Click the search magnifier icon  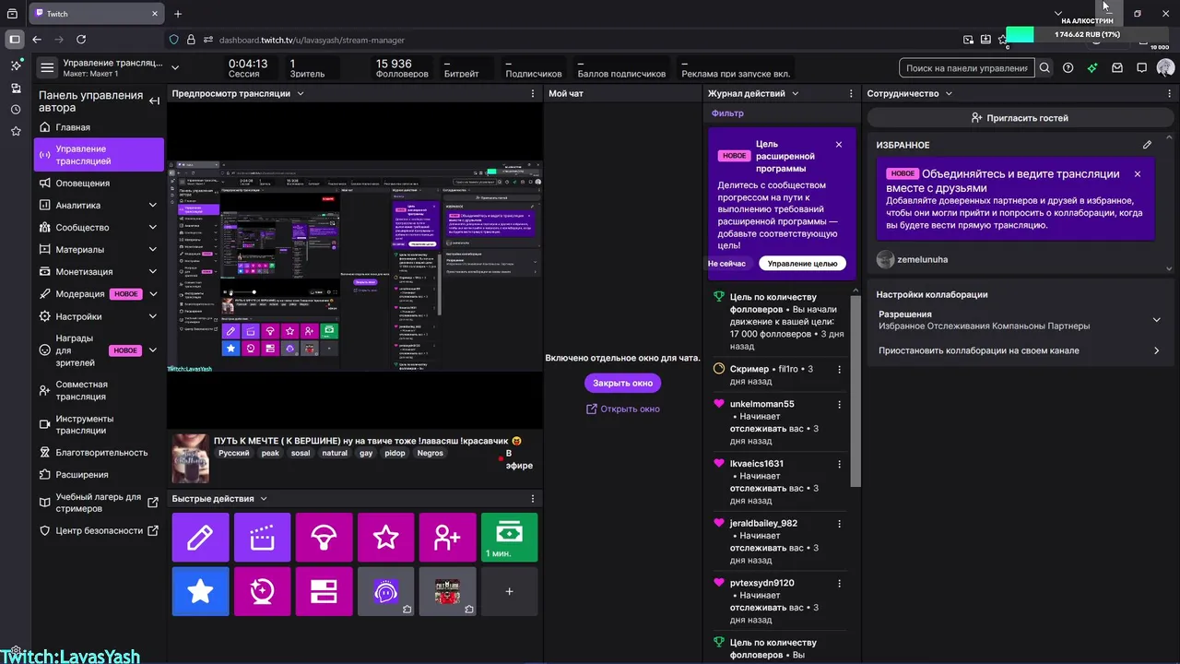coord(1044,68)
